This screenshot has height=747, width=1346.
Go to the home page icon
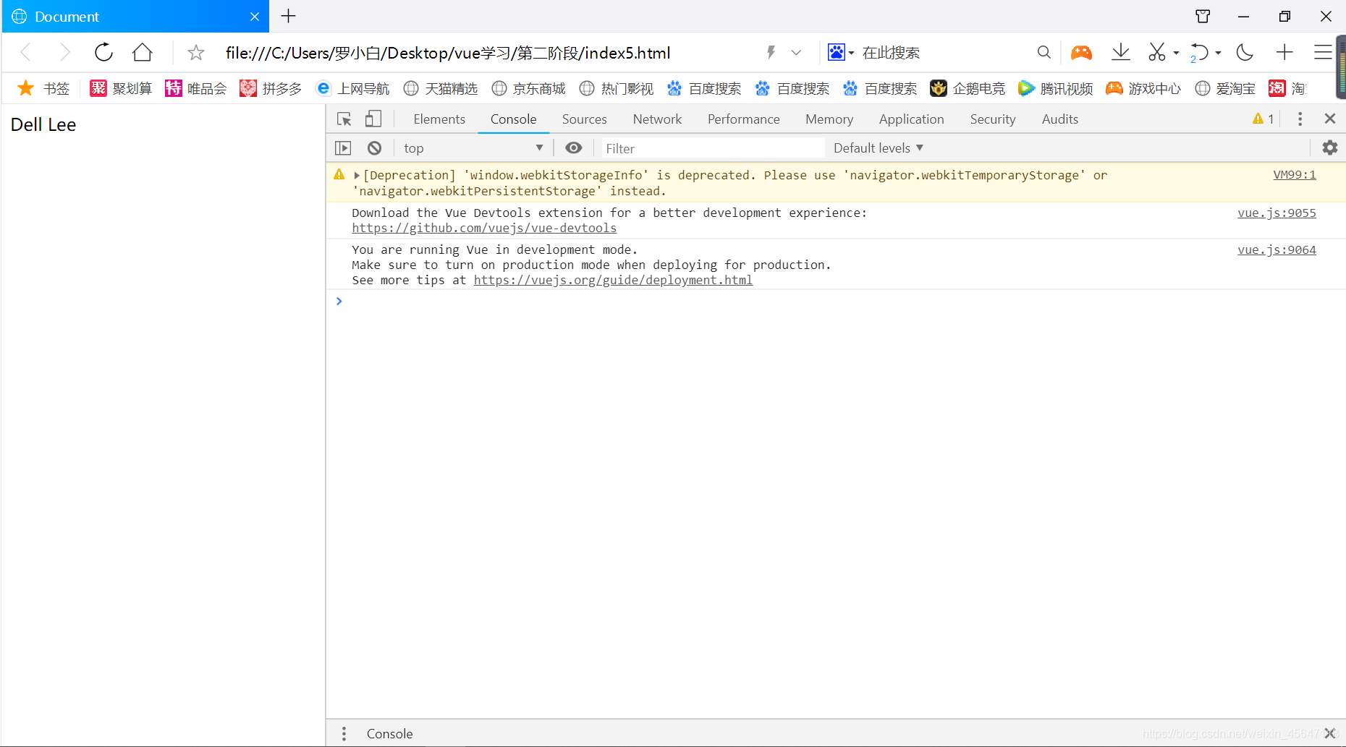click(143, 52)
